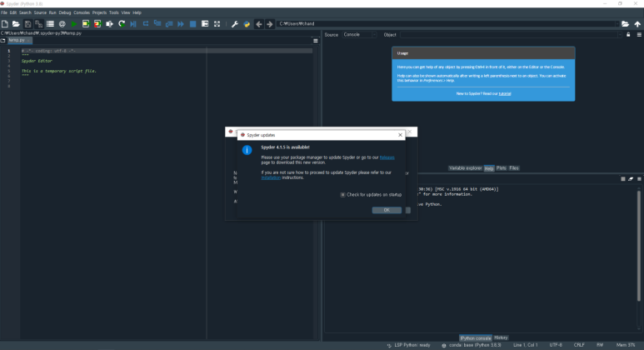Open Preferences with the wrench icon
Image resolution: width=644 pixels, height=350 pixels.
[234, 24]
